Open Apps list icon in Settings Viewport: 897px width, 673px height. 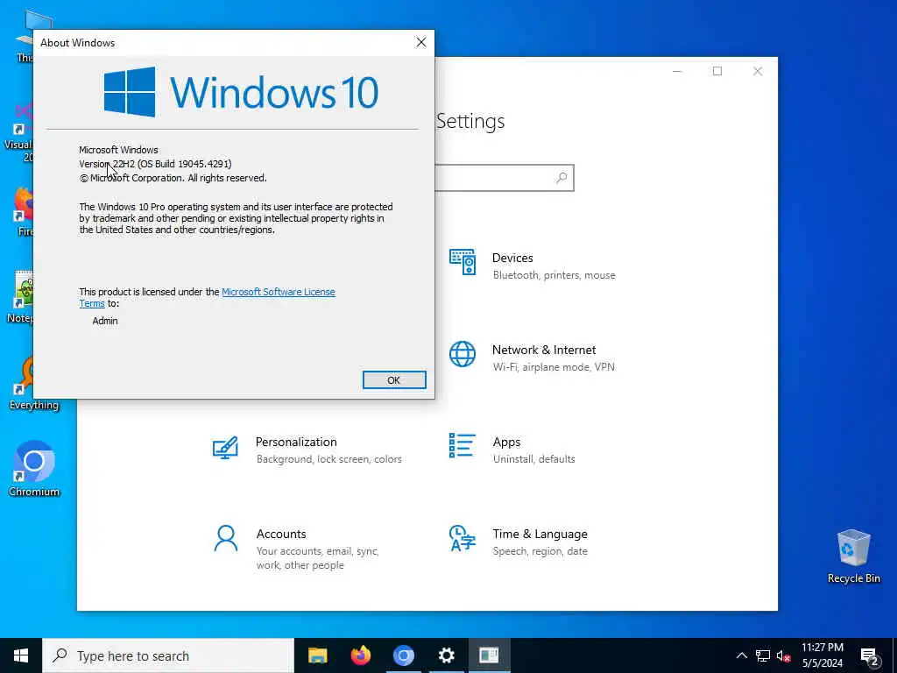point(463,445)
